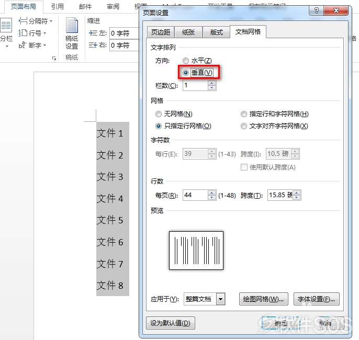Click the 每页(R) lines per page field
Viewport: 359px width, 340px height.
tap(195, 195)
